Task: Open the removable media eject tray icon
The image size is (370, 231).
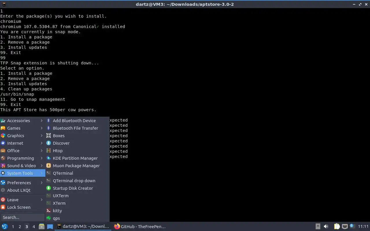Action: click(x=318, y=226)
